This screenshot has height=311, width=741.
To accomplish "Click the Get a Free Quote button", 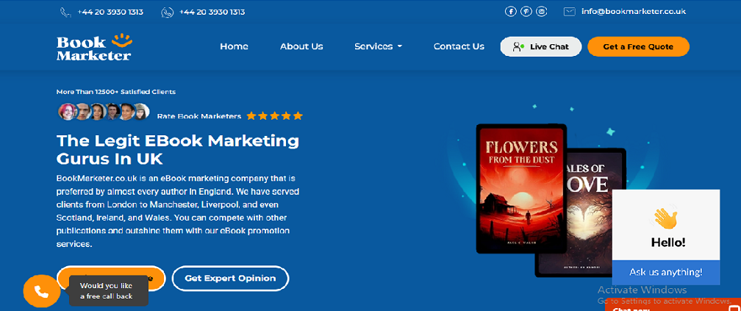I will pyautogui.click(x=638, y=46).
